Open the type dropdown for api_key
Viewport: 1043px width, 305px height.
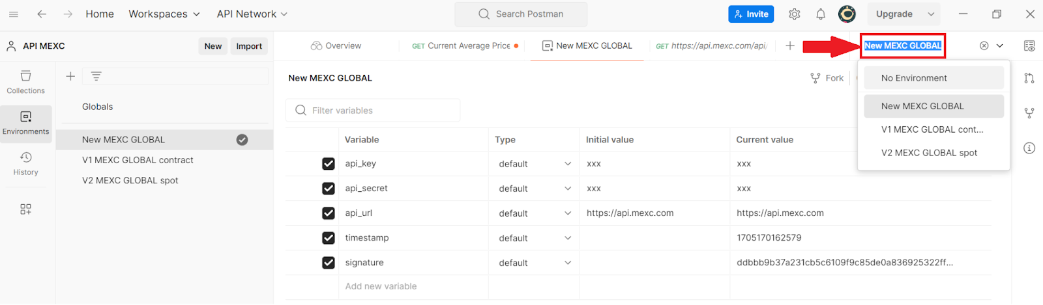click(x=535, y=164)
